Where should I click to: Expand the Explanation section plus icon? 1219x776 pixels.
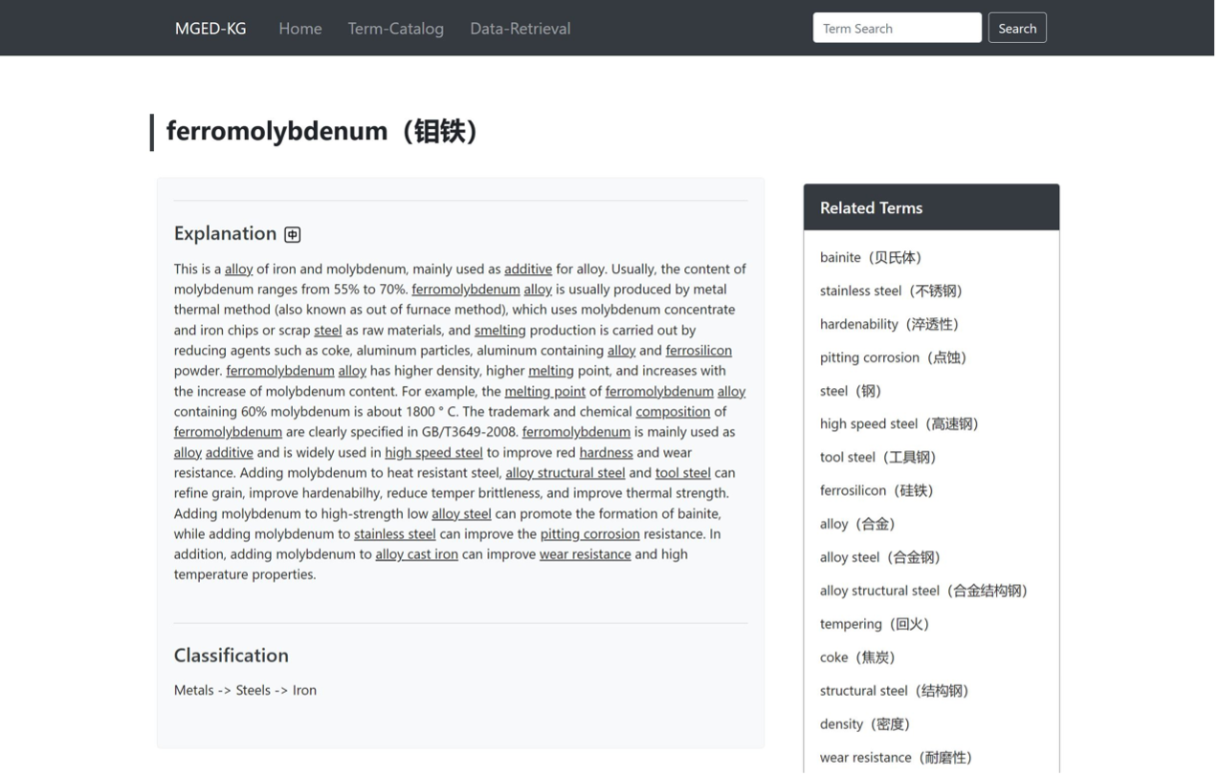[x=293, y=234]
